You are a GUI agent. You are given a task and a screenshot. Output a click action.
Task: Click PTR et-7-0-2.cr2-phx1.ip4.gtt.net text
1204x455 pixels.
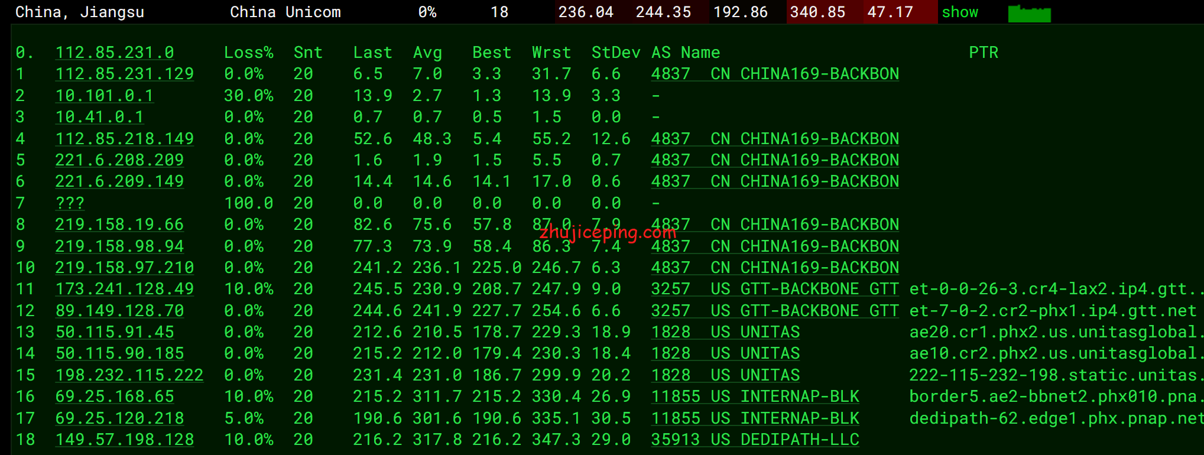1053,311
